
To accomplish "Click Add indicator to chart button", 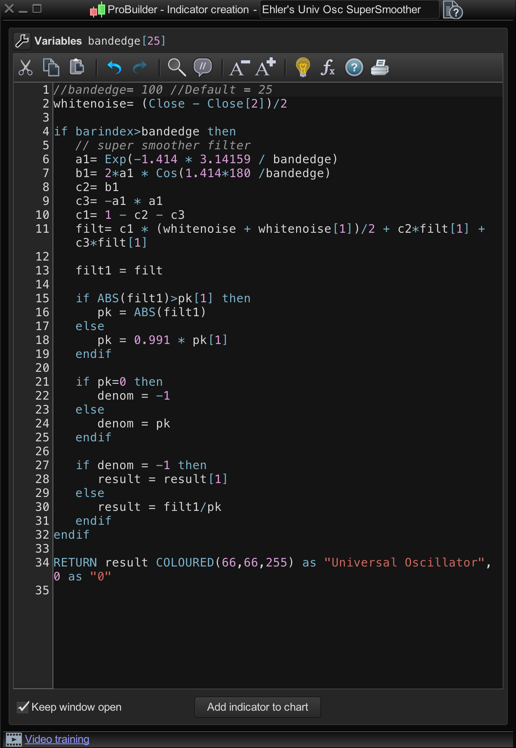I will (258, 707).
